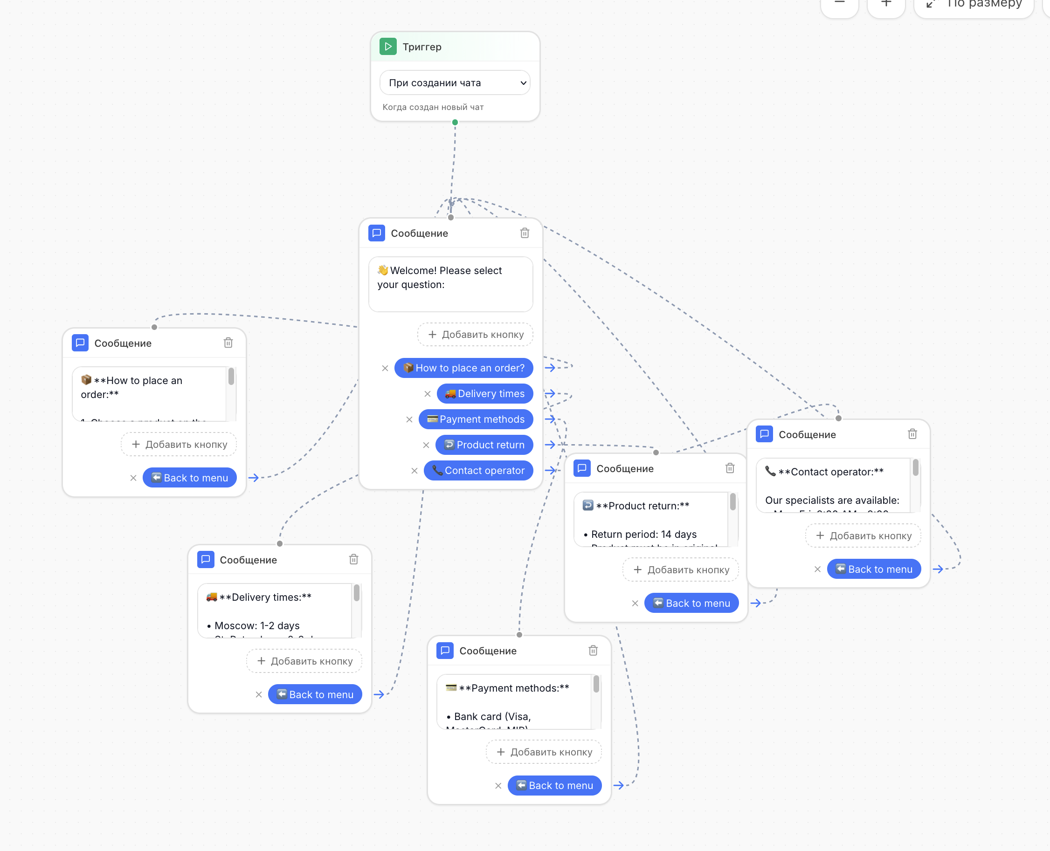The height and width of the screenshot is (851, 1050).
Task: Add a button to the Welcome message node
Action: tap(475, 334)
